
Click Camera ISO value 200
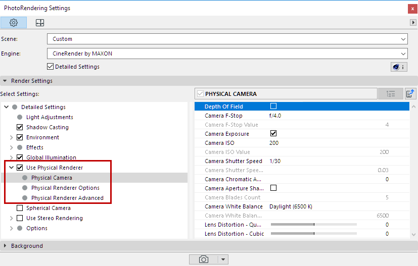274,143
